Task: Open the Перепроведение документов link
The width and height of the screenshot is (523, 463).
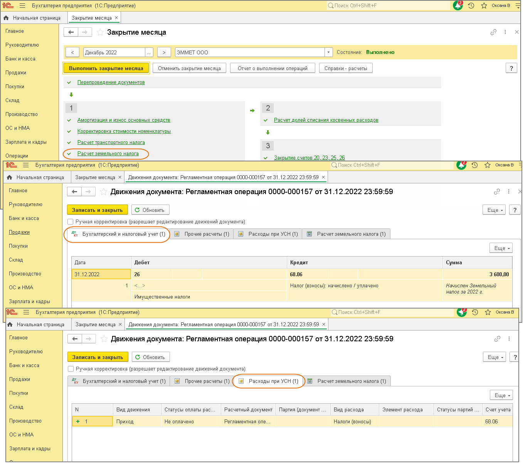Action: [111, 82]
